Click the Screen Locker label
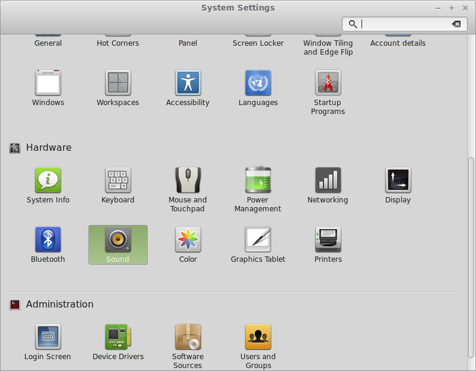 258,43
